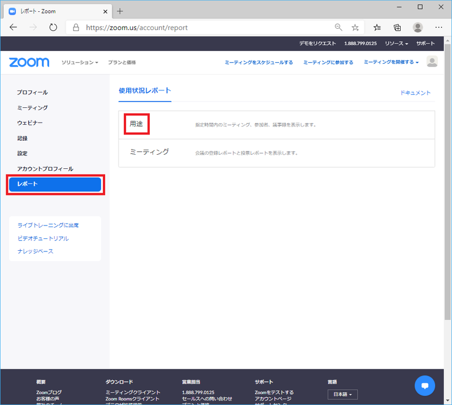Open the ドキュメント link
Viewport: 452px width, 405px height.
point(415,93)
